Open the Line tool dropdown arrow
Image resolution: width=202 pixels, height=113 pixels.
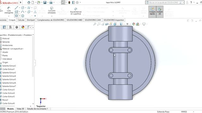[19, 8]
